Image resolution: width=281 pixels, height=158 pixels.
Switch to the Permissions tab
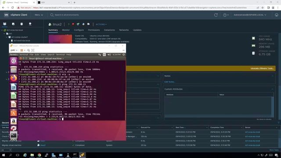(x=94, y=30)
